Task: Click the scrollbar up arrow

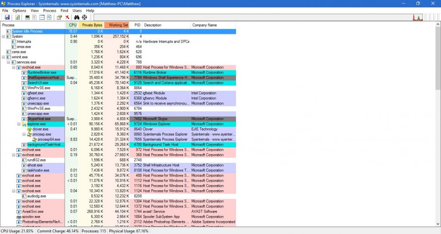Action: pos(438,24)
